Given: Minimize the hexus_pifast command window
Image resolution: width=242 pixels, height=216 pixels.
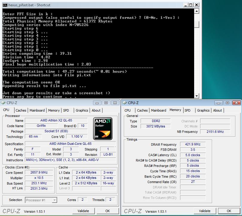Looking at the screenshot, I should (x=186, y=5).
